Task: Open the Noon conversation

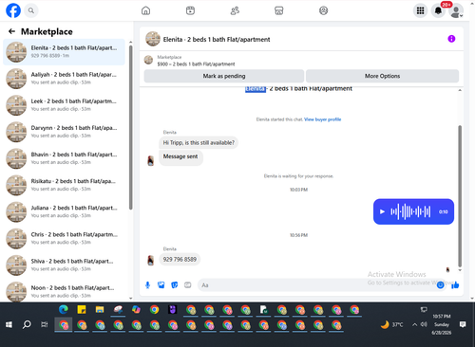Action: 64,291
